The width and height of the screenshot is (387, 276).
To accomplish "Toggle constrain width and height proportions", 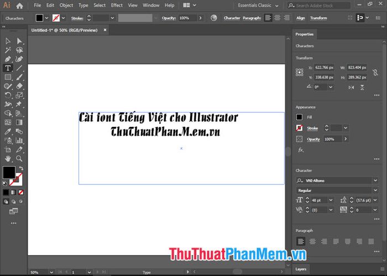I will coord(375,72).
